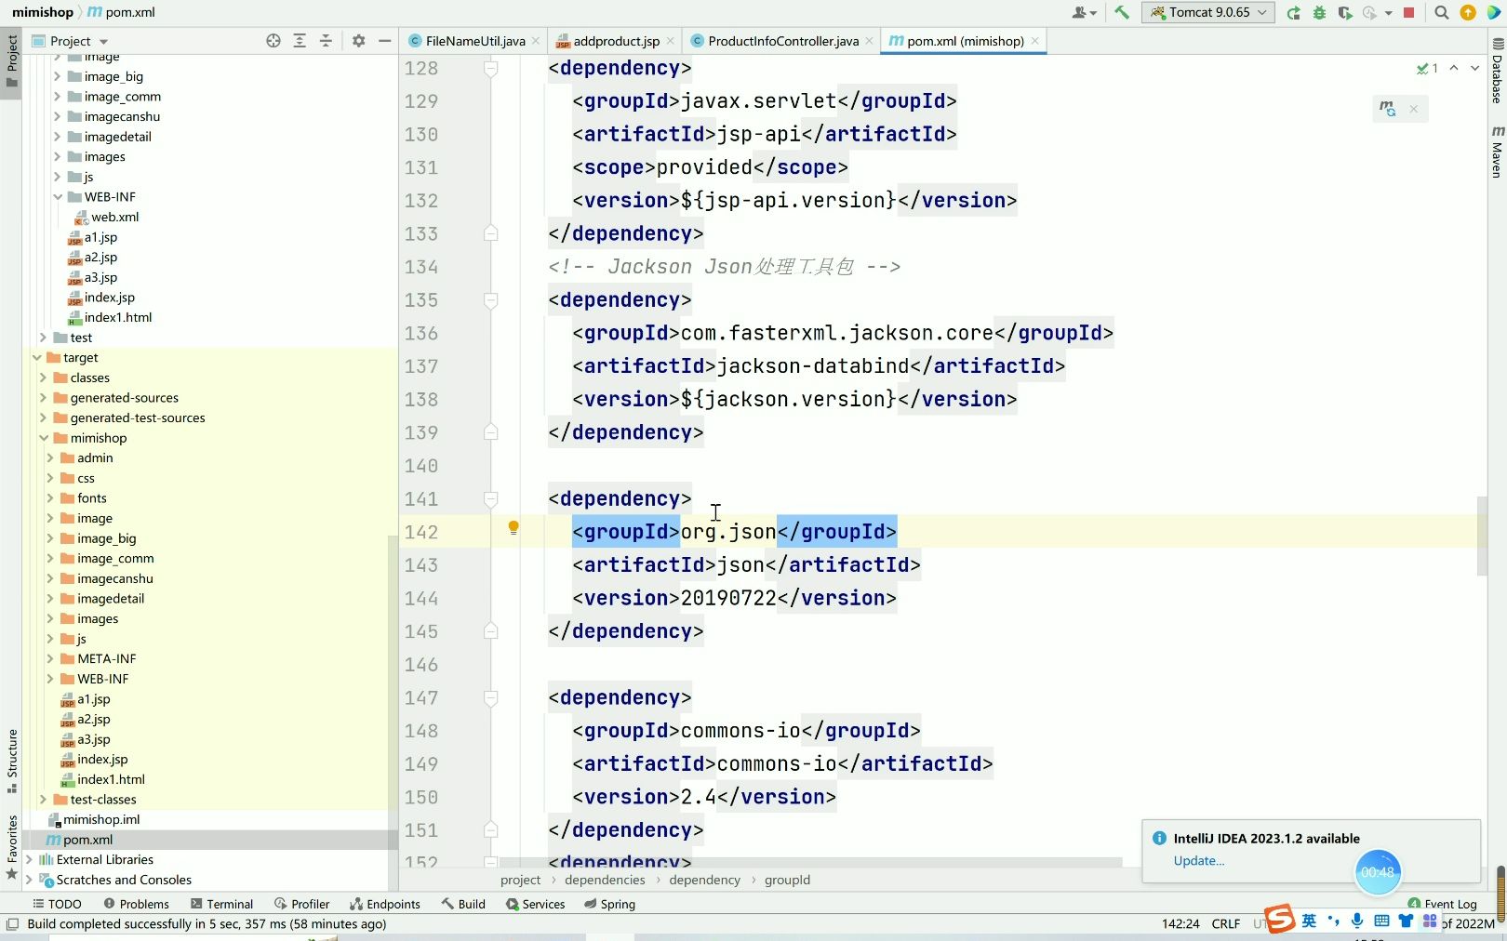Expand External Libraries node
1507x941 pixels.
(29, 860)
